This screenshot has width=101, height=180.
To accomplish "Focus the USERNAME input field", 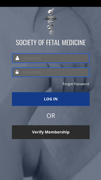I will 51,58.
